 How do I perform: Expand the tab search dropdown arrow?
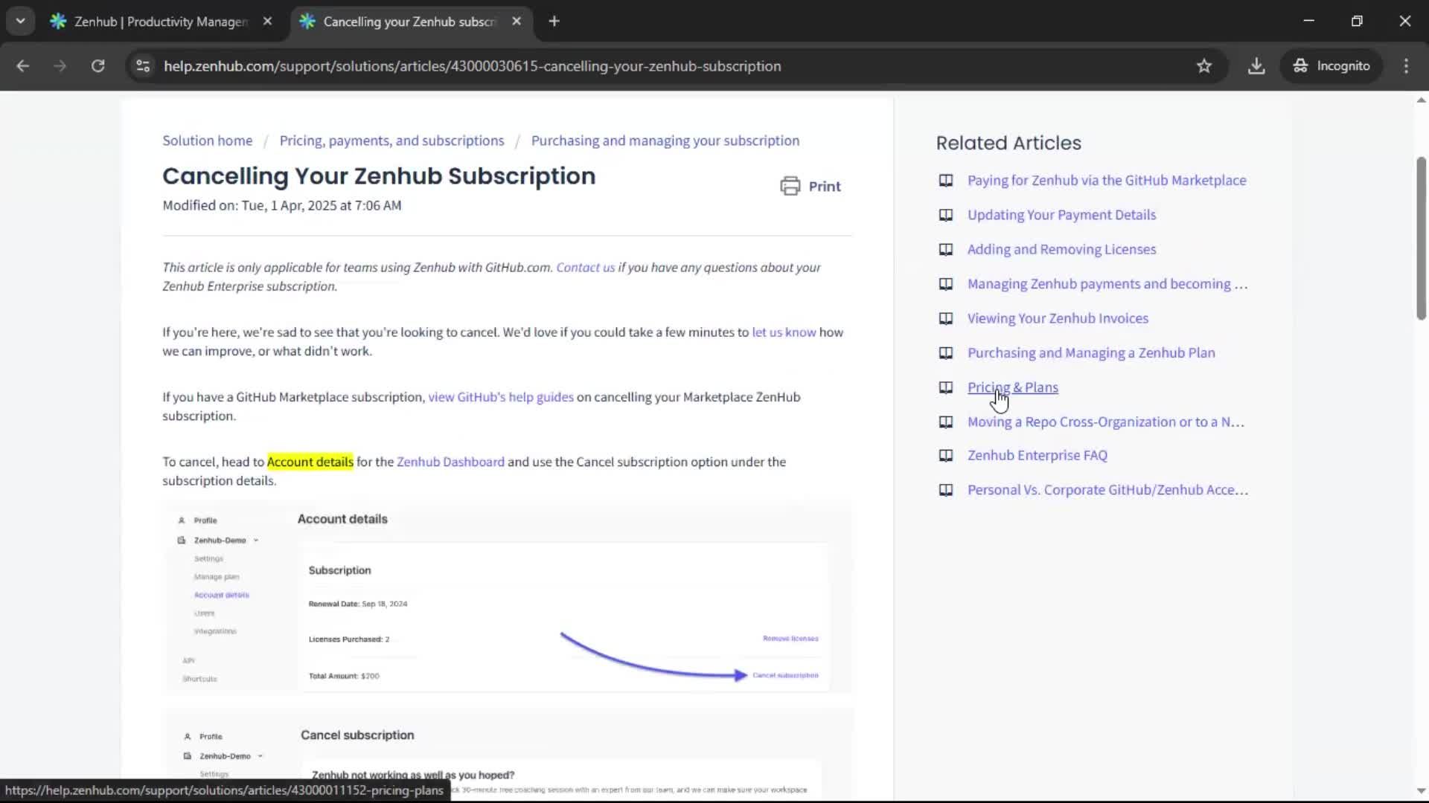(x=21, y=22)
